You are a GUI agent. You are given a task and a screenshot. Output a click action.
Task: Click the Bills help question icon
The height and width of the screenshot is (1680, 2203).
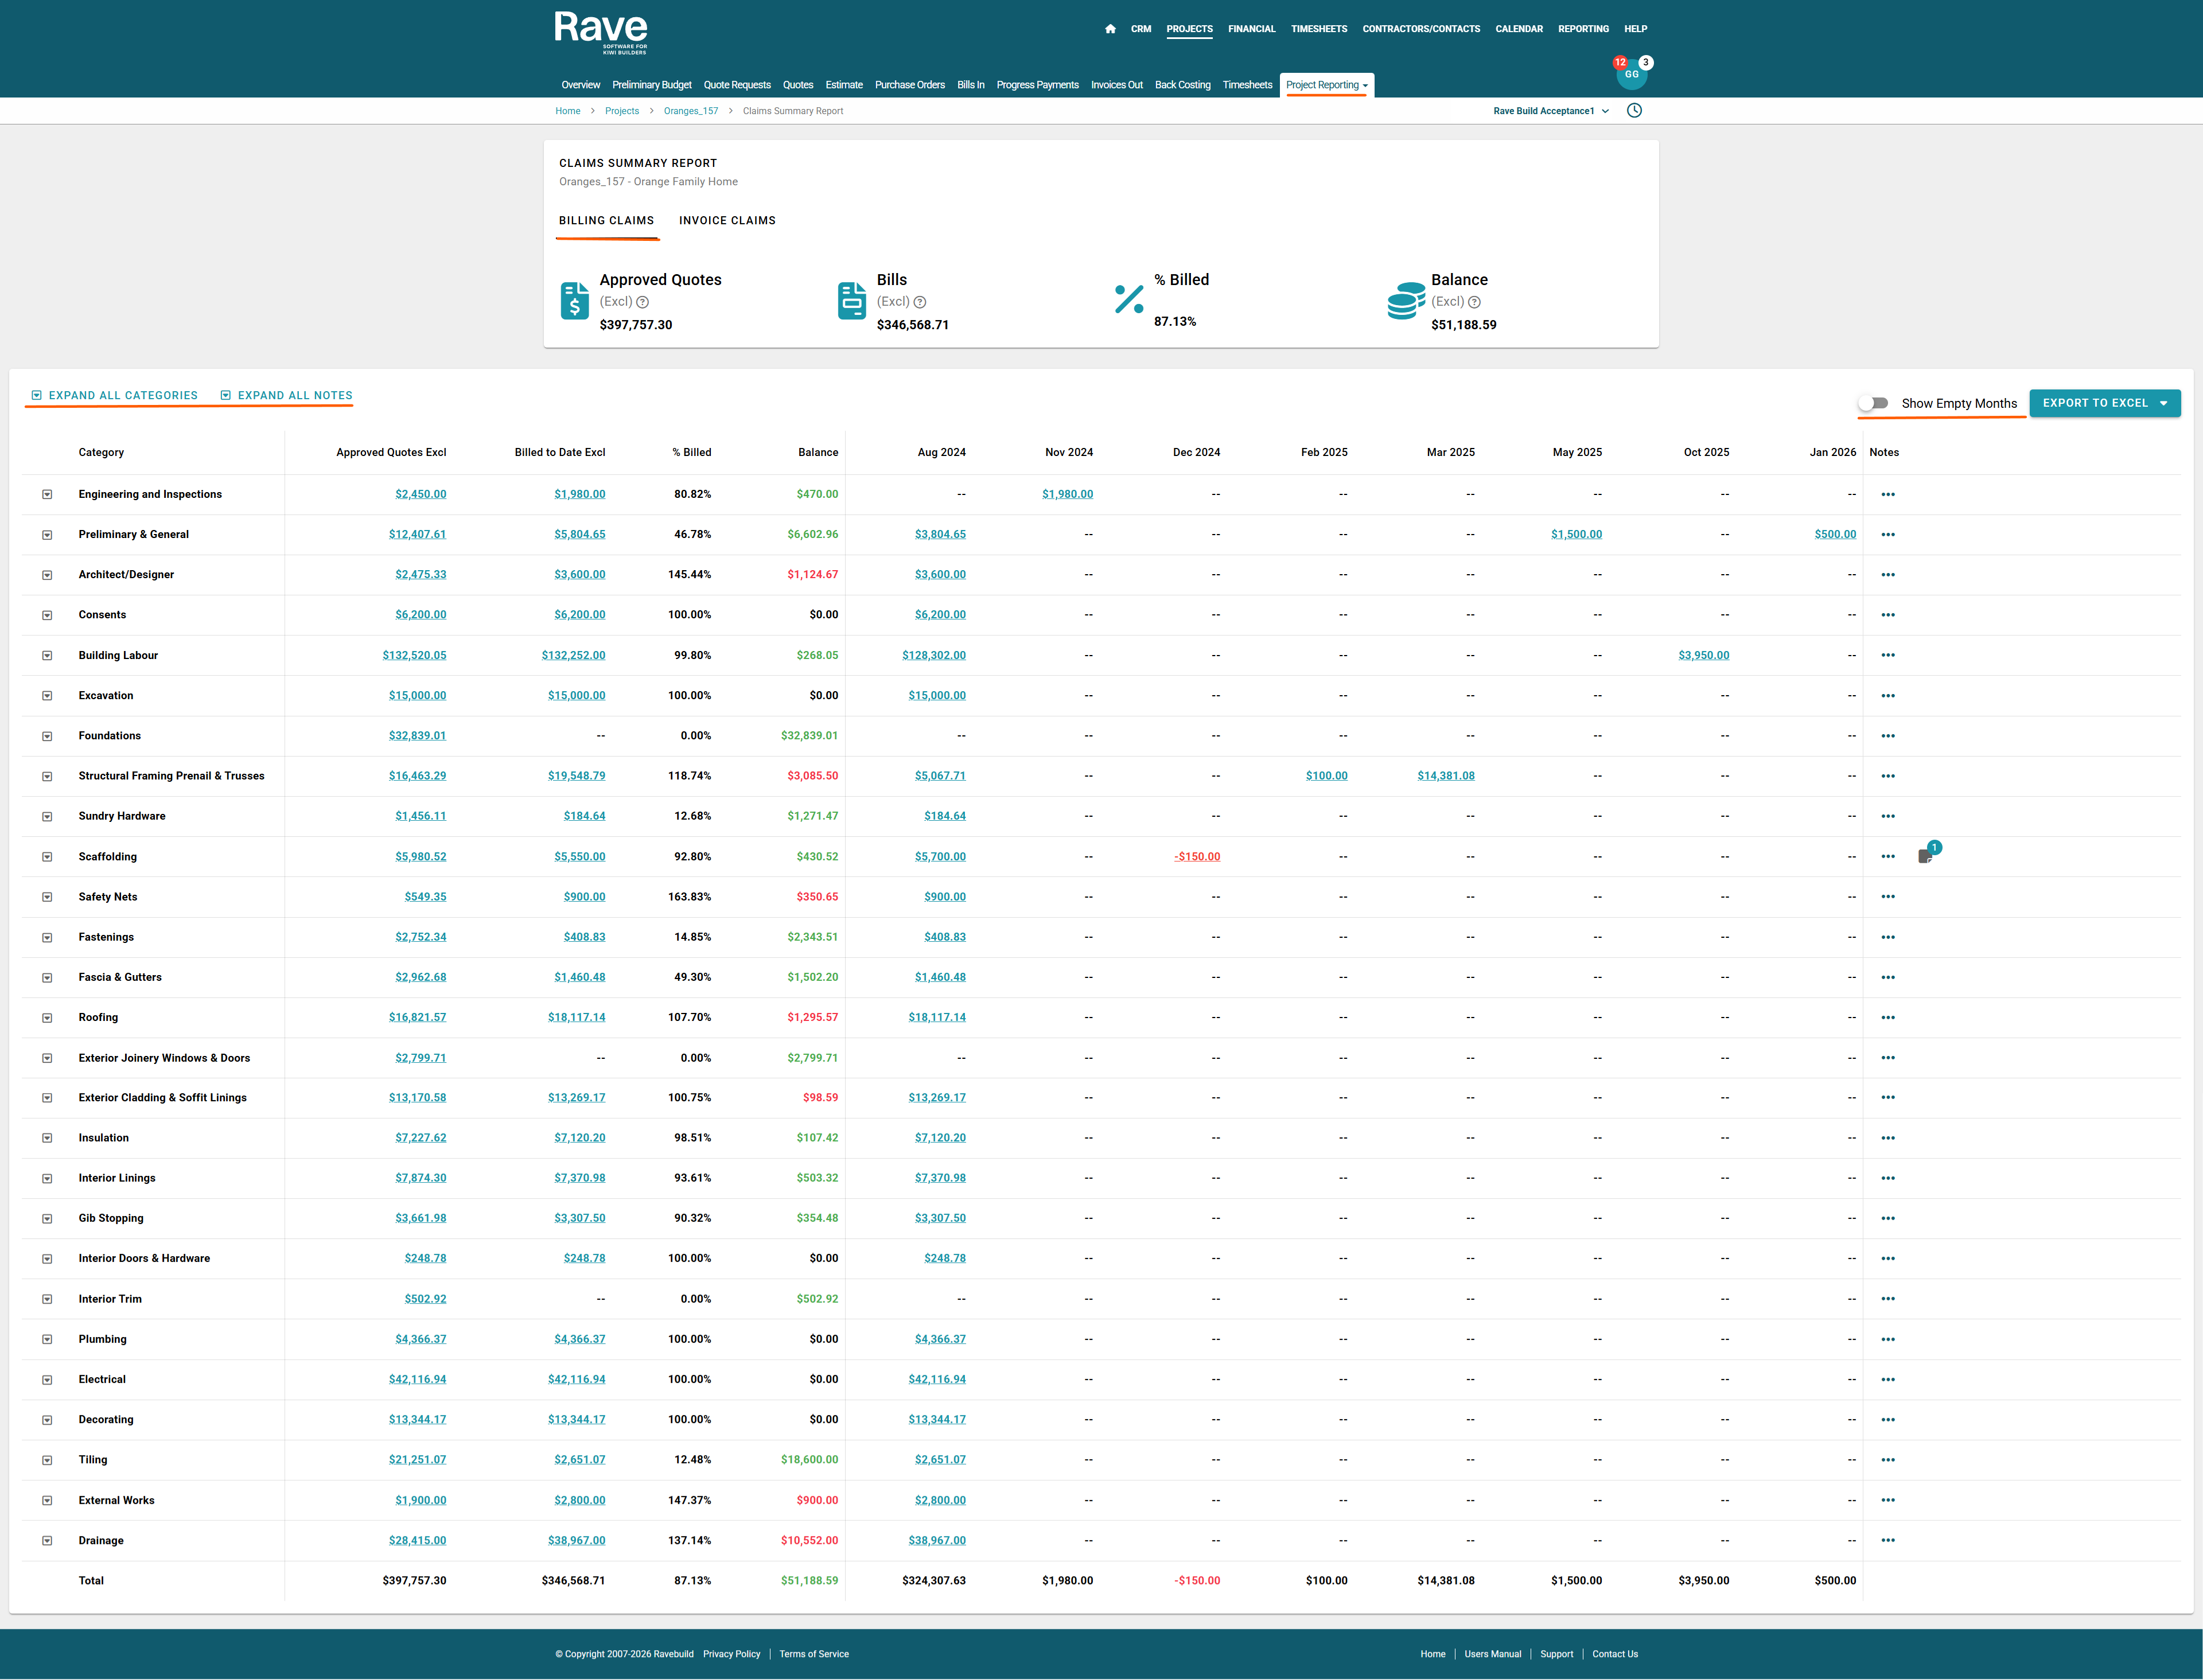[920, 302]
